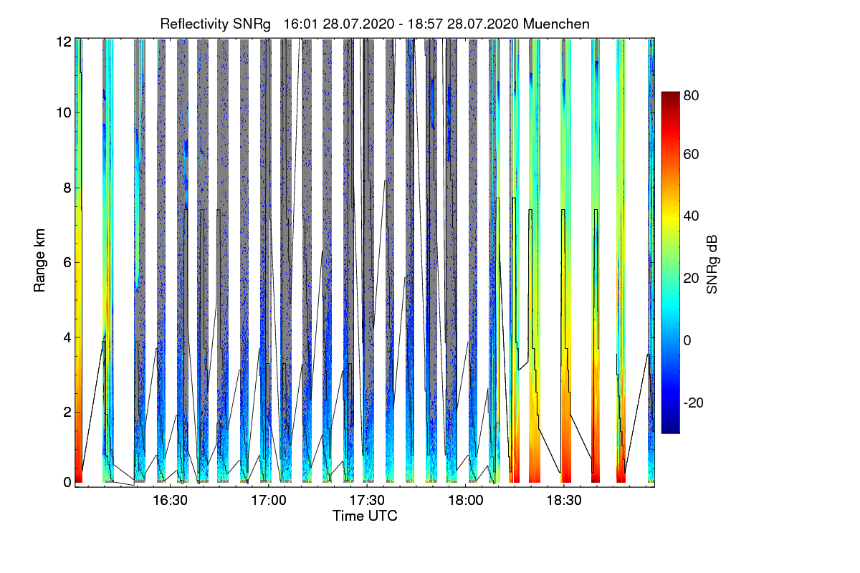Click the 6 km range tick label
Screen dimensions: 860x573
68,262
